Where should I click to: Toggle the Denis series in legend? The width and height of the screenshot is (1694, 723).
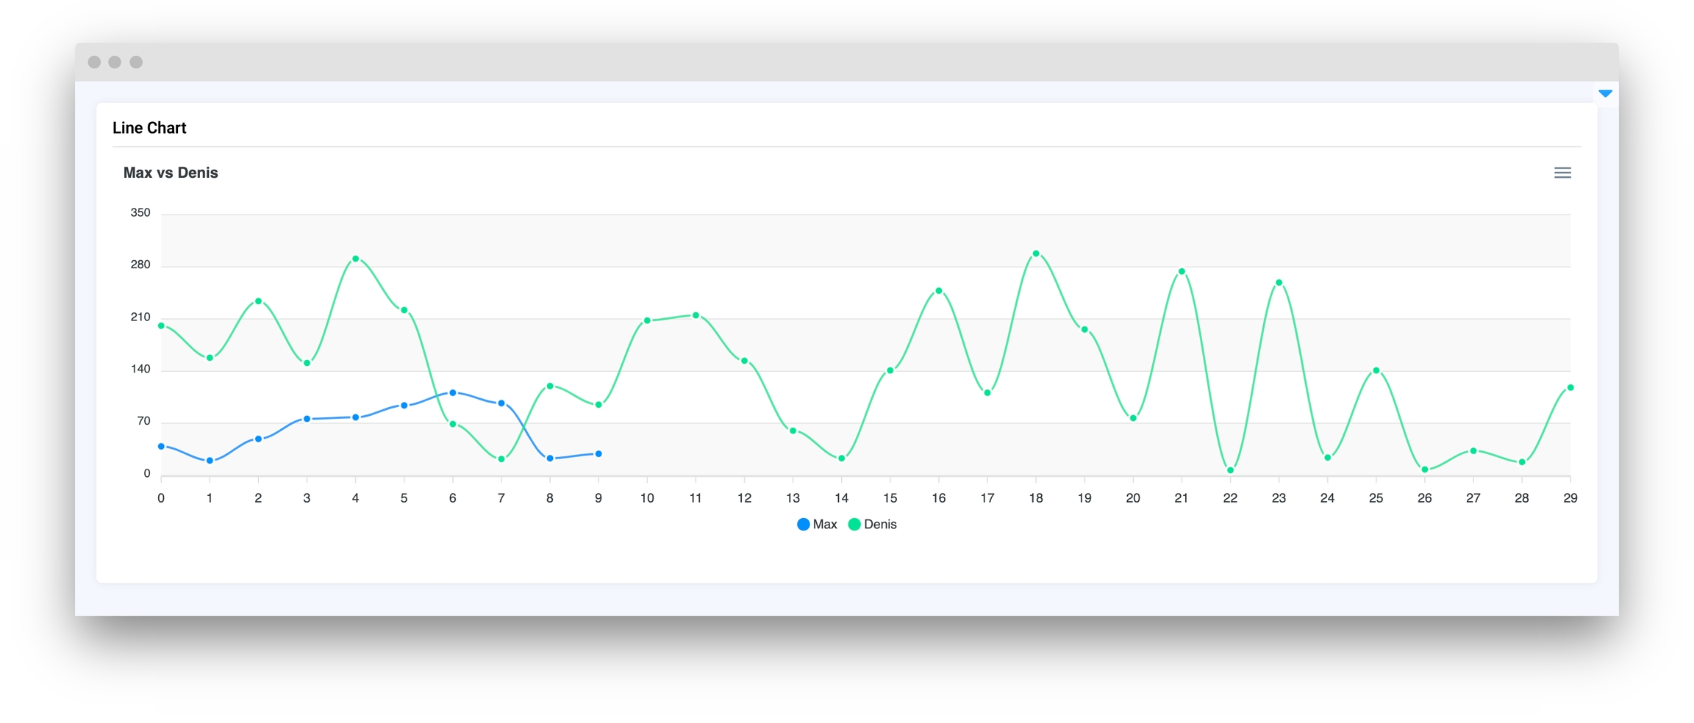pyautogui.click(x=872, y=524)
